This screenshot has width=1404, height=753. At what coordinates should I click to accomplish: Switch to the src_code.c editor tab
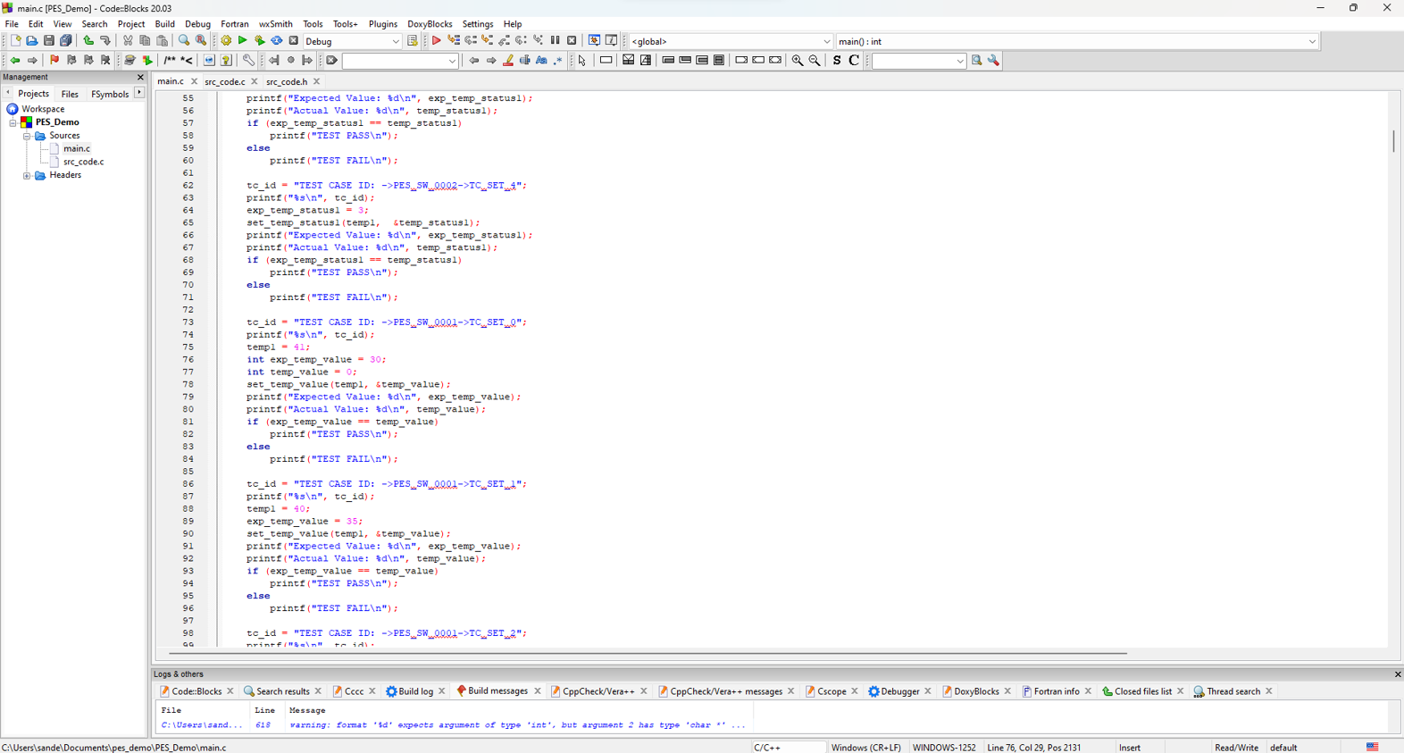tap(225, 81)
